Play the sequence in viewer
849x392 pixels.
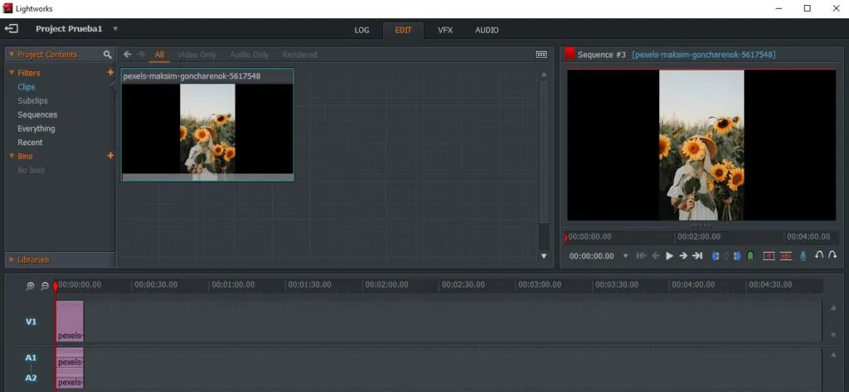669,256
